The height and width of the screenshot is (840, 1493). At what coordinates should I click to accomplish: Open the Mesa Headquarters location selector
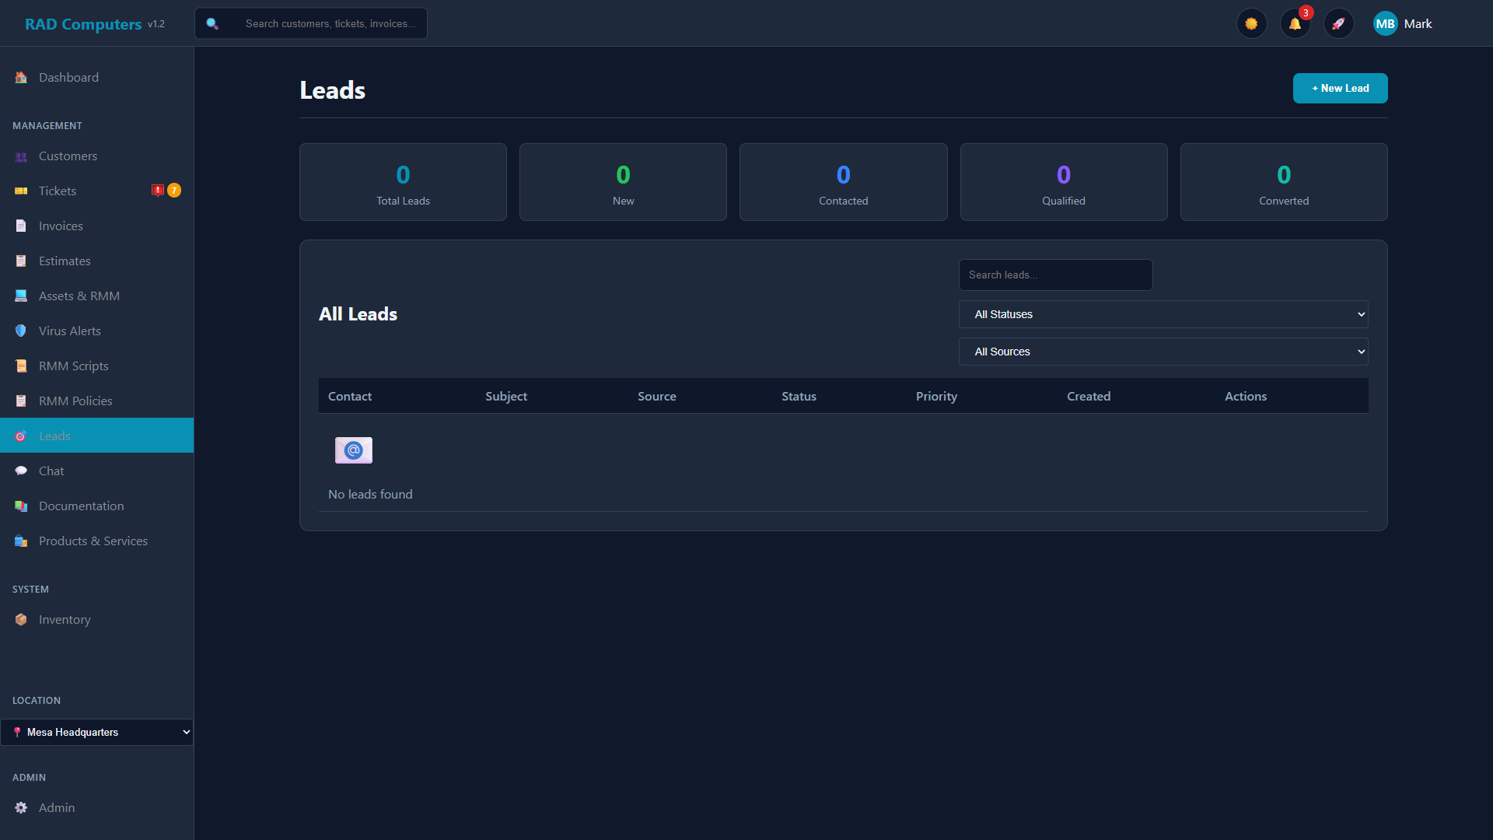pos(96,731)
